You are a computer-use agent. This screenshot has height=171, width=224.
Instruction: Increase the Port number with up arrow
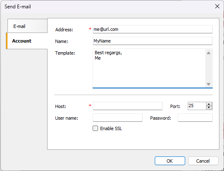pos(209,104)
